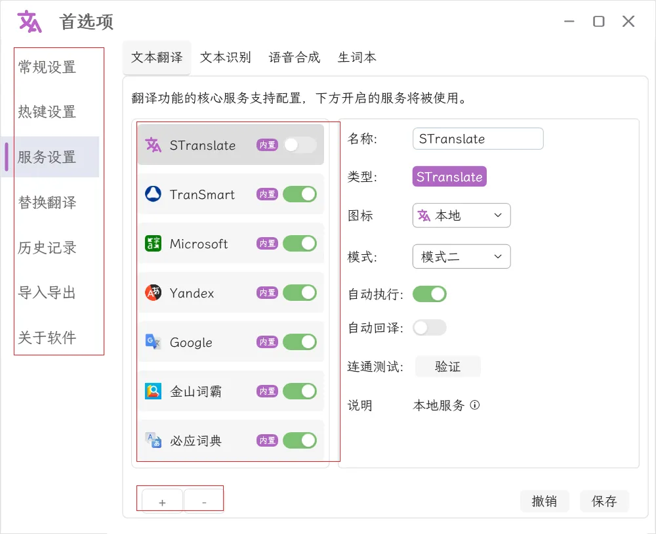
Task: Open the 图标 dropdown showing 本地
Action: [461, 215]
